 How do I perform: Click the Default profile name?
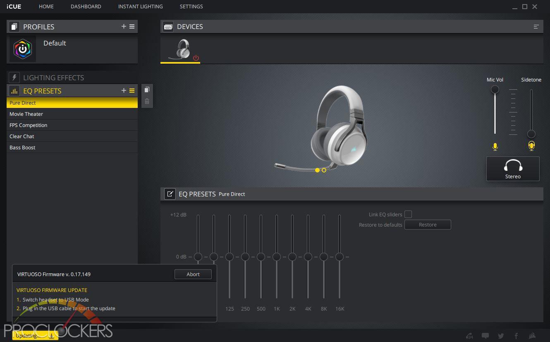[55, 43]
